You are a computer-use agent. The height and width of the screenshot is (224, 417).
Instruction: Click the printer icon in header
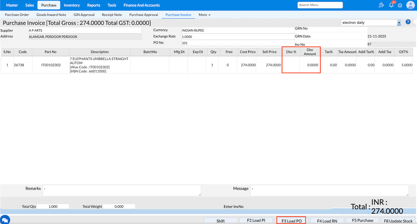[400, 5]
